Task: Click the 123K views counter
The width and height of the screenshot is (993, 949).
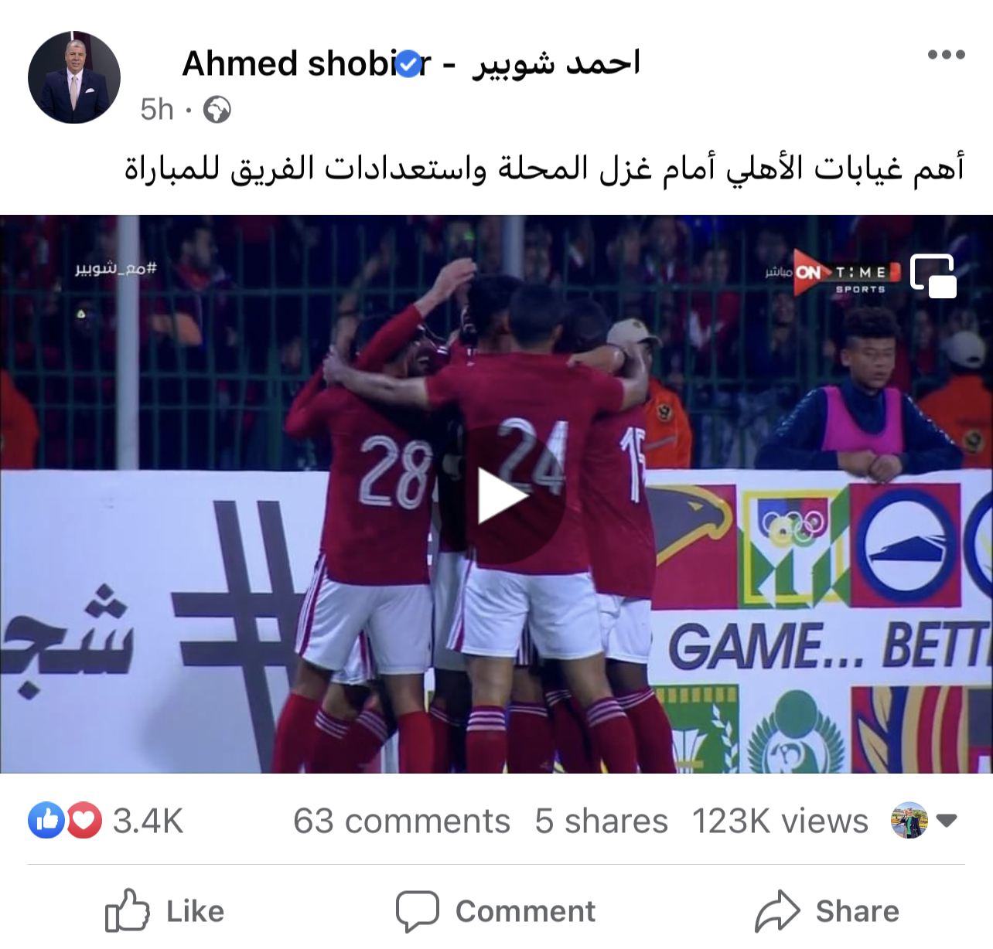Action: (x=780, y=821)
